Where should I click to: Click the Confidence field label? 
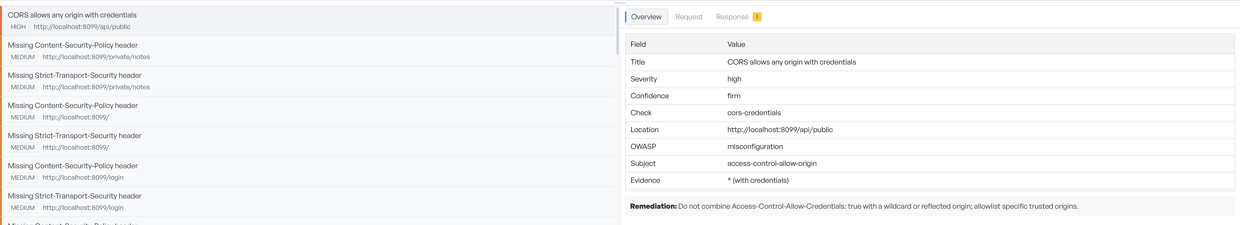pos(649,96)
